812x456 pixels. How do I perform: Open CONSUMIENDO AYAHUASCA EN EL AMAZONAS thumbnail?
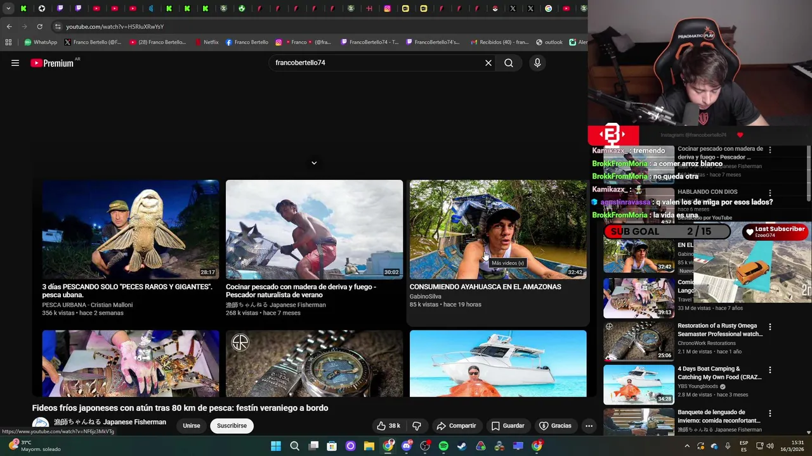(498, 229)
